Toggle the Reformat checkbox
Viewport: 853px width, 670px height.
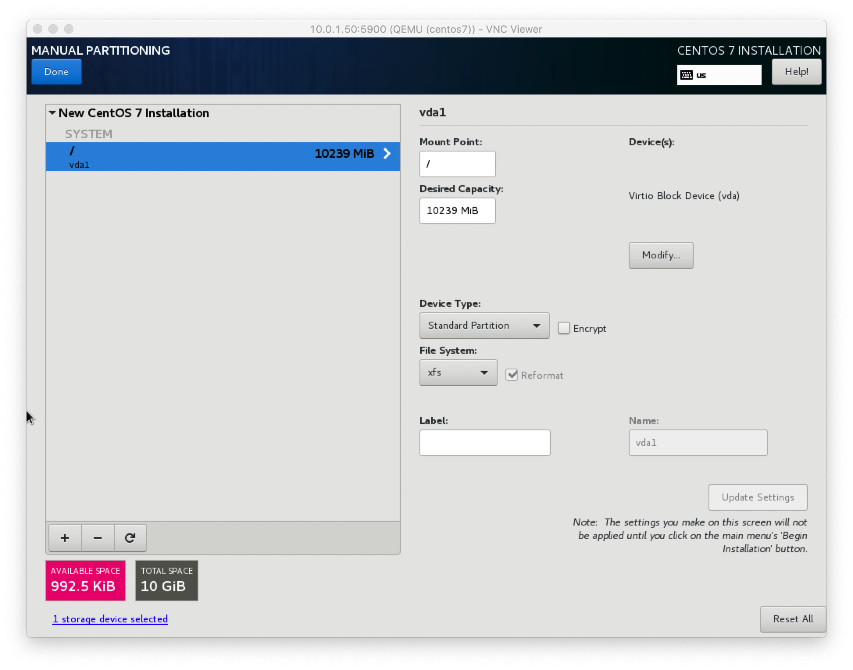[x=512, y=375]
